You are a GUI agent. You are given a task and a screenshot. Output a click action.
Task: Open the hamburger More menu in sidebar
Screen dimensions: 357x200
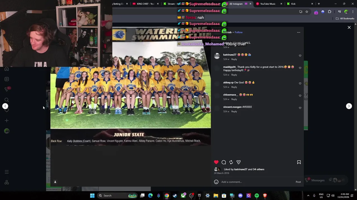[7, 172]
